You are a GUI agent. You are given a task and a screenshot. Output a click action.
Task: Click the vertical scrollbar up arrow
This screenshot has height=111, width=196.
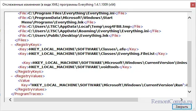pyautogui.click(x=190, y=18)
